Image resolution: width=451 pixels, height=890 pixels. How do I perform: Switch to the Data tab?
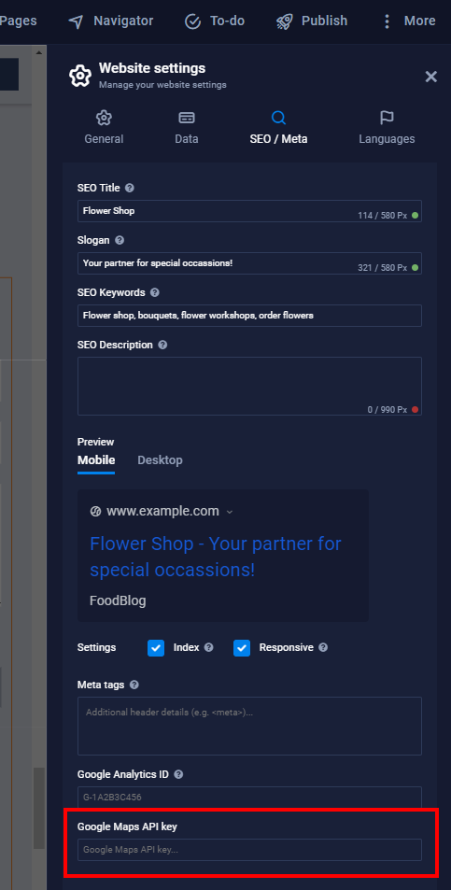187,128
